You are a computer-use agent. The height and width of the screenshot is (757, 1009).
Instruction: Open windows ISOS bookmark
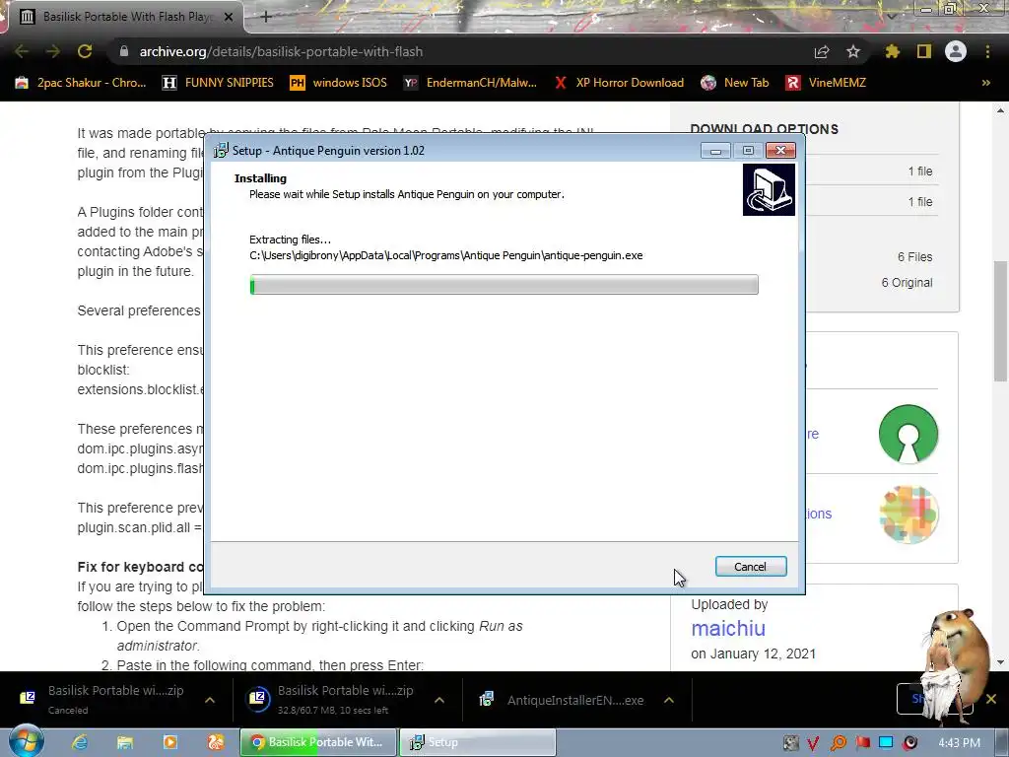tap(339, 83)
